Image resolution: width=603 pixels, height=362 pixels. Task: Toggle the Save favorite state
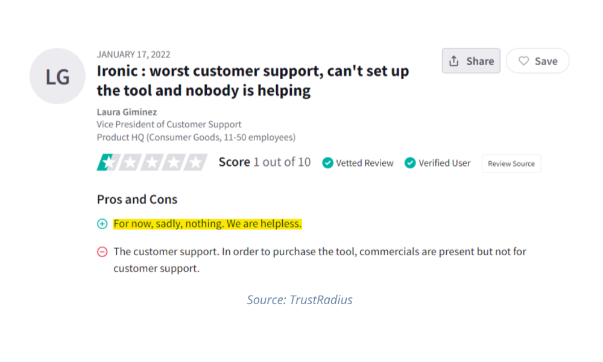click(x=537, y=60)
